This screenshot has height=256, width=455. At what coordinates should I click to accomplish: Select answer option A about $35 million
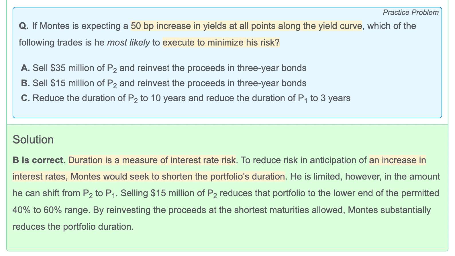[169, 68]
